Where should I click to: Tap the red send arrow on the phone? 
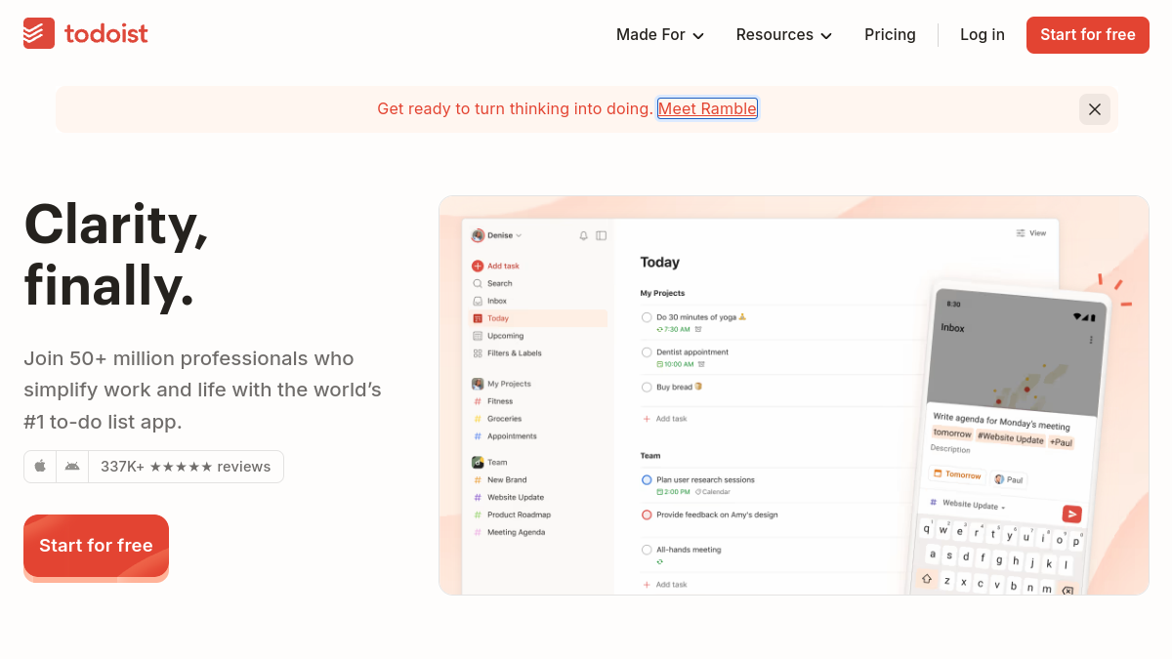click(x=1071, y=514)
